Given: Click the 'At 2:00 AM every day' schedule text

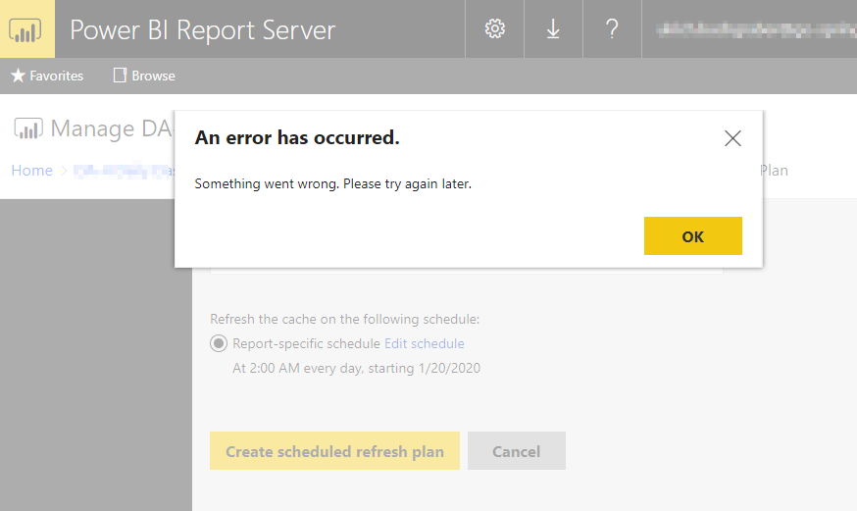Looking at the screenshot, I should click(x=356, y=369).
